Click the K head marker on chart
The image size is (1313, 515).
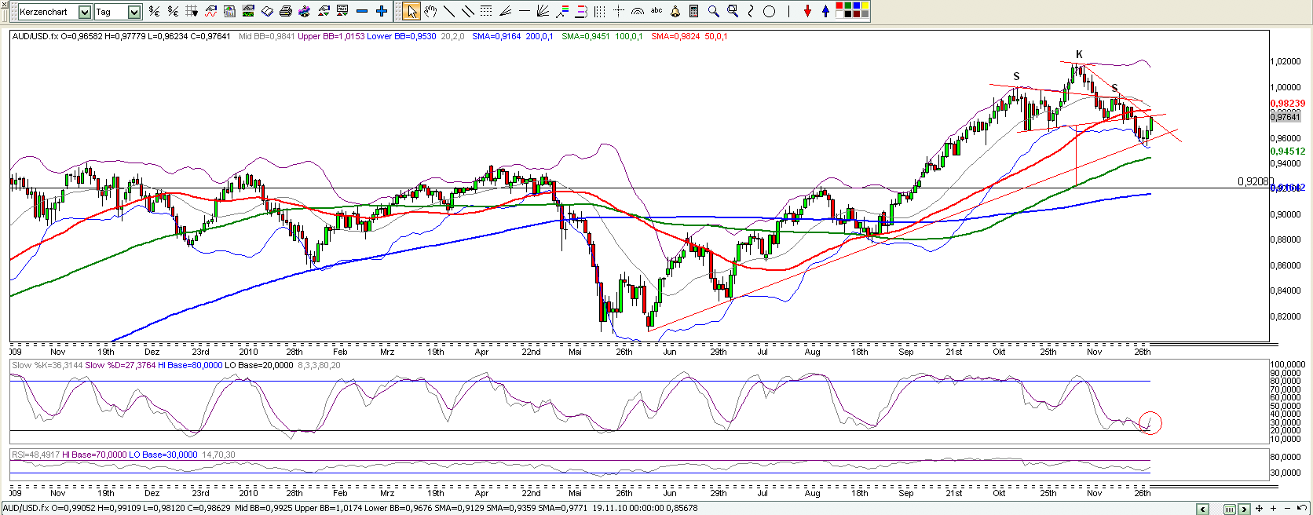pos(1079,54)
